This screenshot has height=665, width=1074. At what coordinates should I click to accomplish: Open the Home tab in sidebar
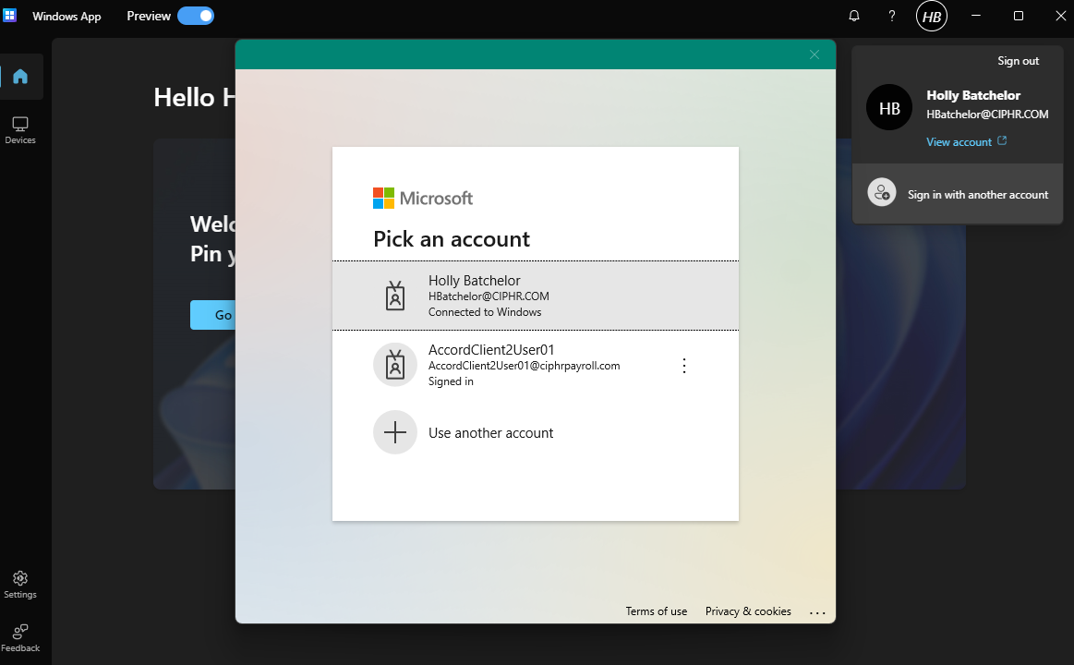20,76
